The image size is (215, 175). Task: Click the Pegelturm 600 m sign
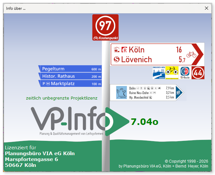pyautogui.click(x=70, y=69)
